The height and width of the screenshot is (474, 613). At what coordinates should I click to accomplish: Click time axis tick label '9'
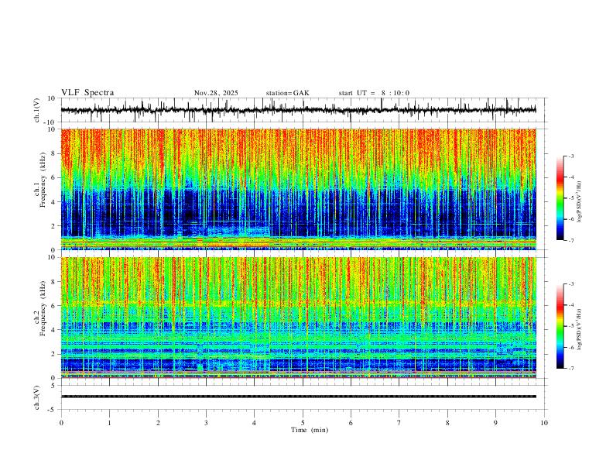(495, 423)
